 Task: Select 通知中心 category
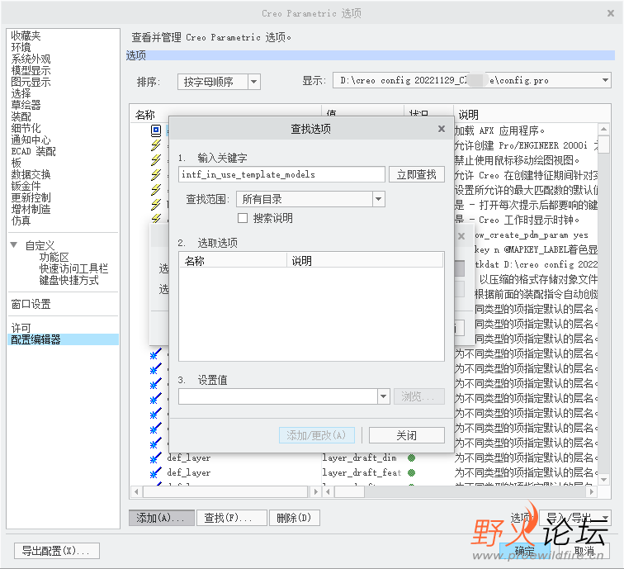(31, 140)
